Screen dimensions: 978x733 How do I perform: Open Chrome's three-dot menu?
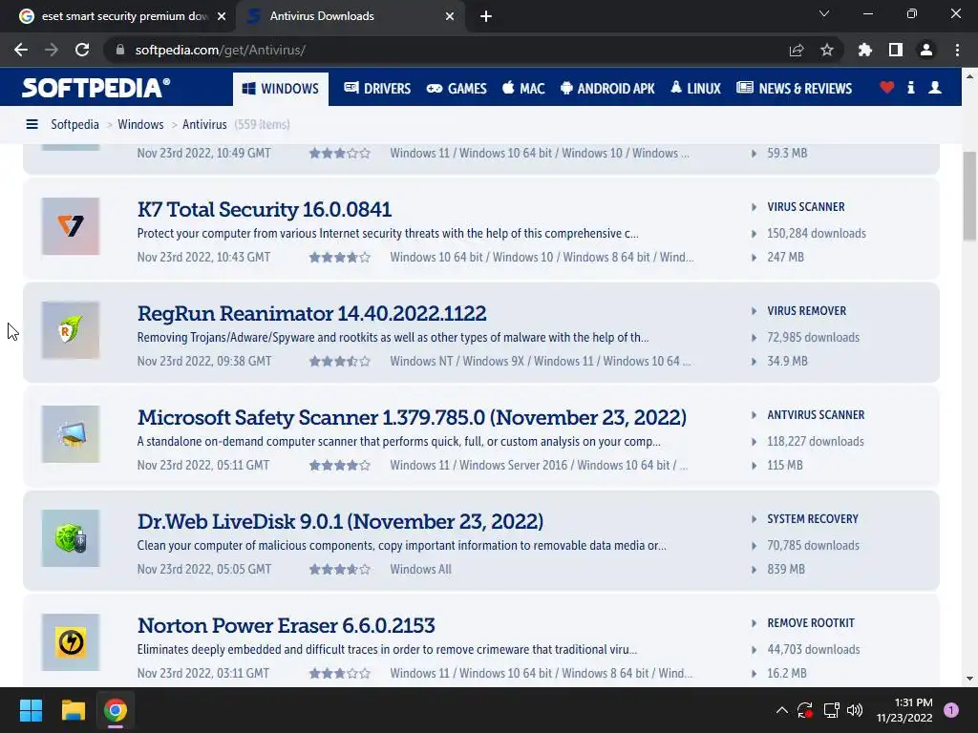(957, 50)
